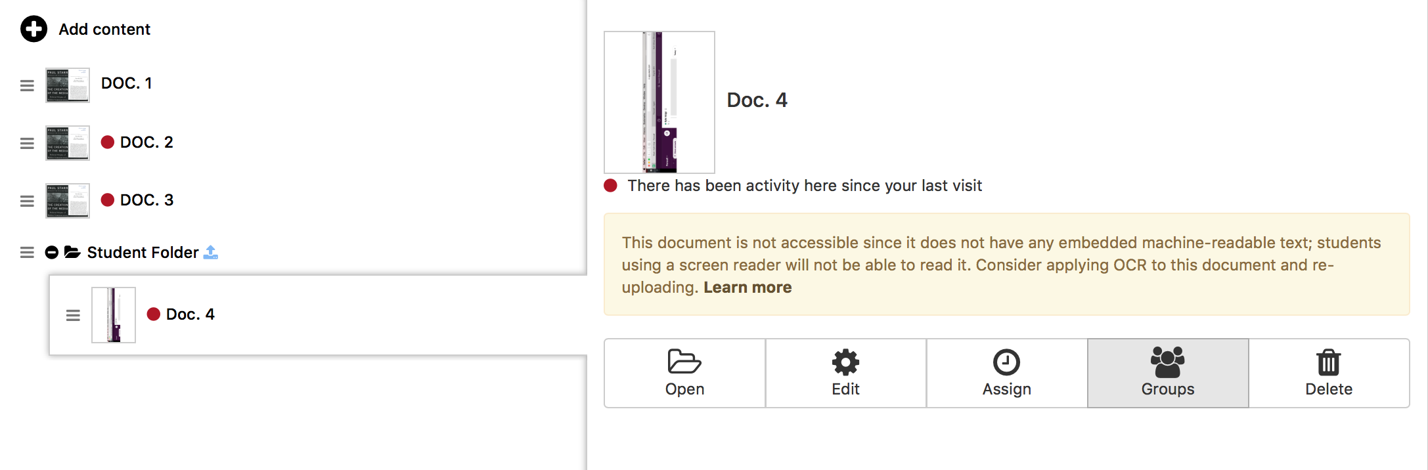The image size is (1428, 470).
Task: Click the DOC. 3 thumbnail image
Action: pyautogui.click(x=68, y=200)
